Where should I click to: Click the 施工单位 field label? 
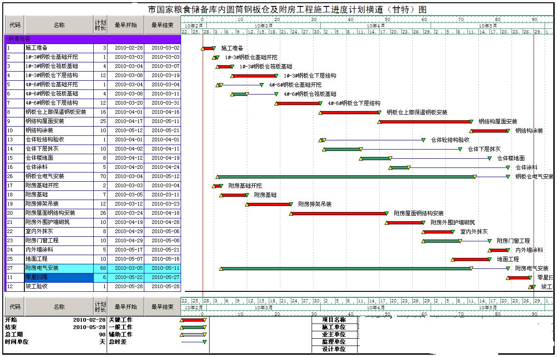click(x=334, y=327)
